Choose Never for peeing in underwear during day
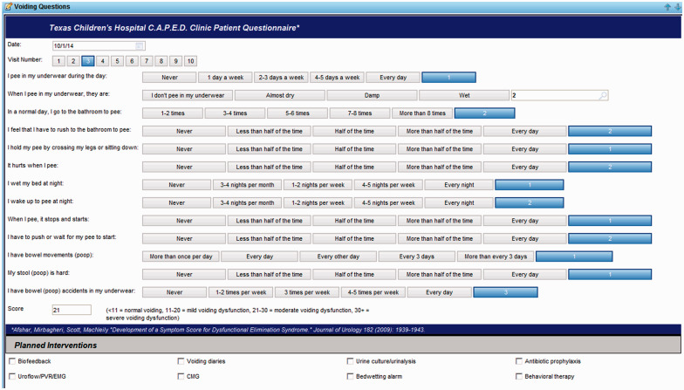 [169, 77]
